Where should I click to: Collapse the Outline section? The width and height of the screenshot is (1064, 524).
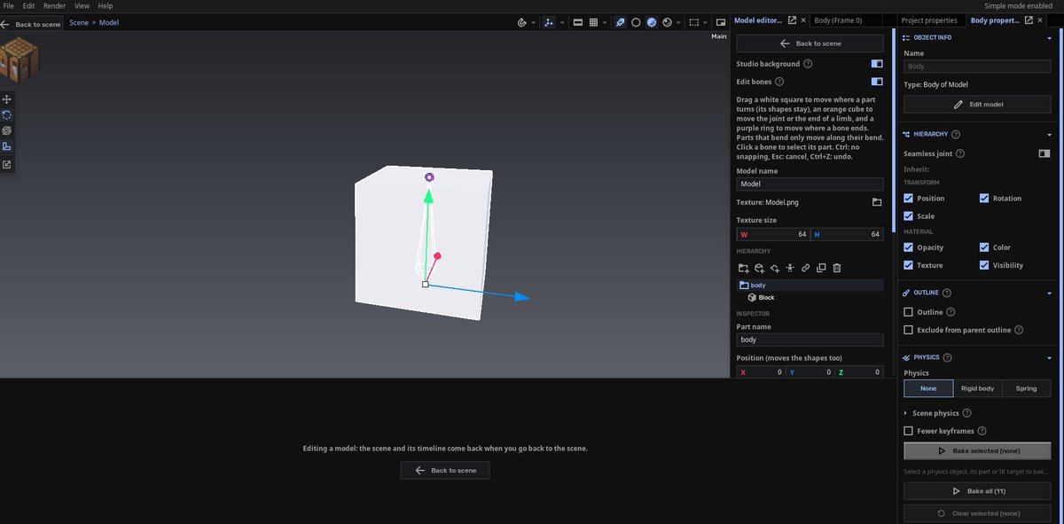[1049, 293]
